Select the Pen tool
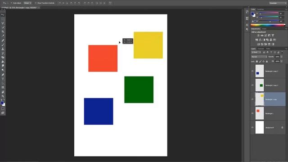Viewport: 288px width, 162px height. coord(3,75)
